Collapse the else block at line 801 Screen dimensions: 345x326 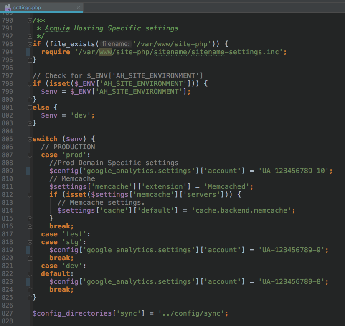(30, 108)
